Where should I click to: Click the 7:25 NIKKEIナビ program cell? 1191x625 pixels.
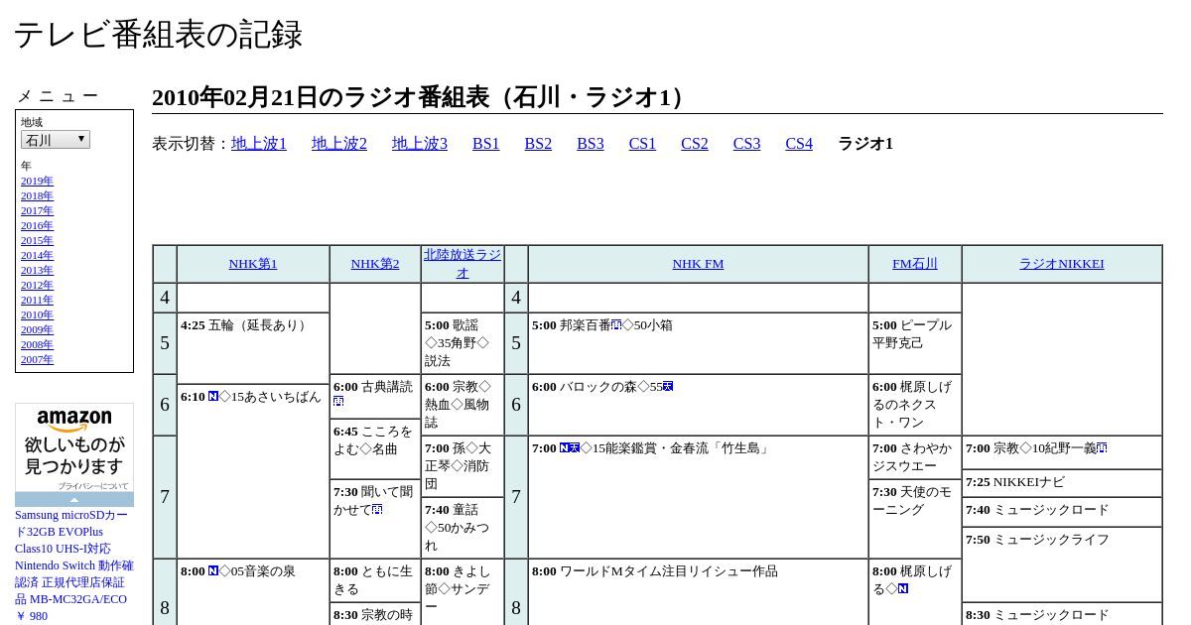(1062, 483)
